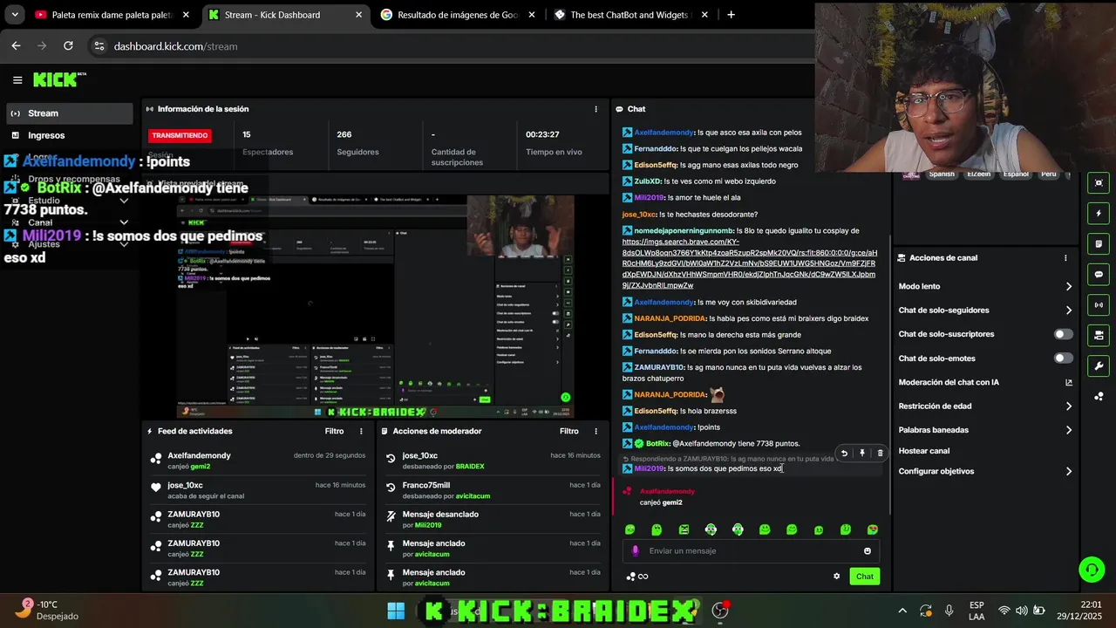Insert the first green emote in chat
1116x628 pixels.
tap(630, 530)
